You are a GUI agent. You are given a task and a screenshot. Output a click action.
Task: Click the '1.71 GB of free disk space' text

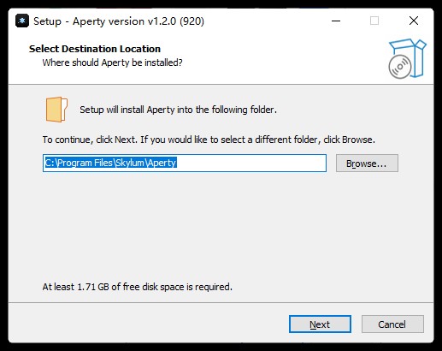tap(138, 287)
